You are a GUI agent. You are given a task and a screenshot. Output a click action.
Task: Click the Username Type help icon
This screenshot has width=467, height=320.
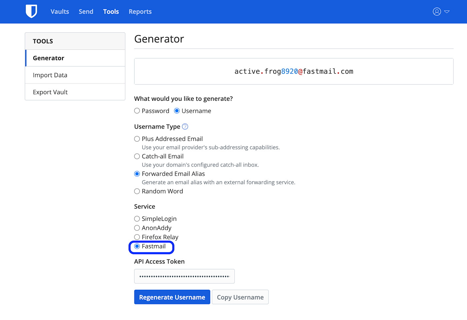click(185, 126)
